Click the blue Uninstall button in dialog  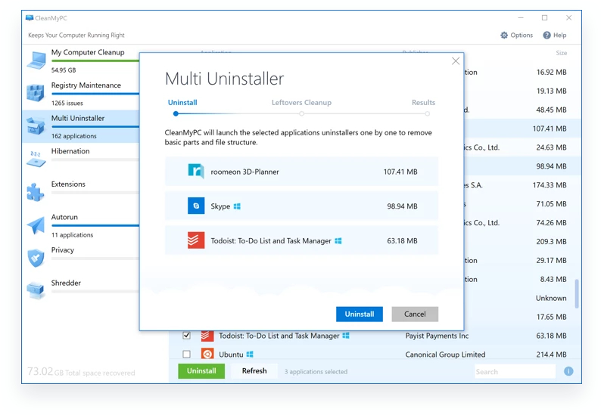[x=359, y=314]
